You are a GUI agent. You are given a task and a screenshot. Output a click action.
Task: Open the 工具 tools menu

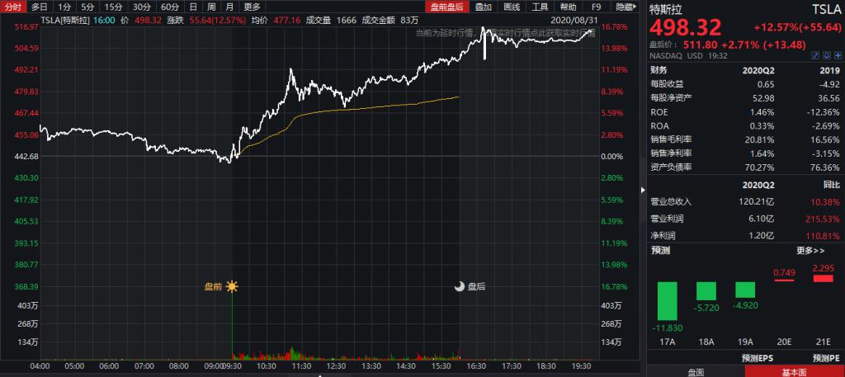pyautogui.click(x=540, y=7)
